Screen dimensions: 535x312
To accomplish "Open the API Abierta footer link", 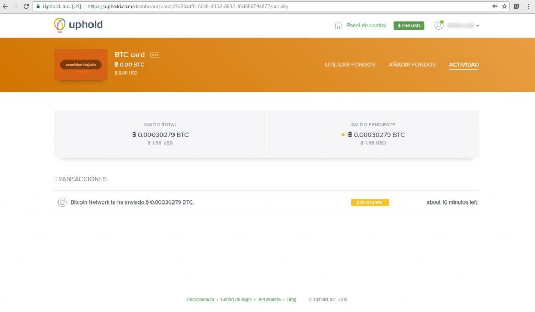I will (269, 299).
